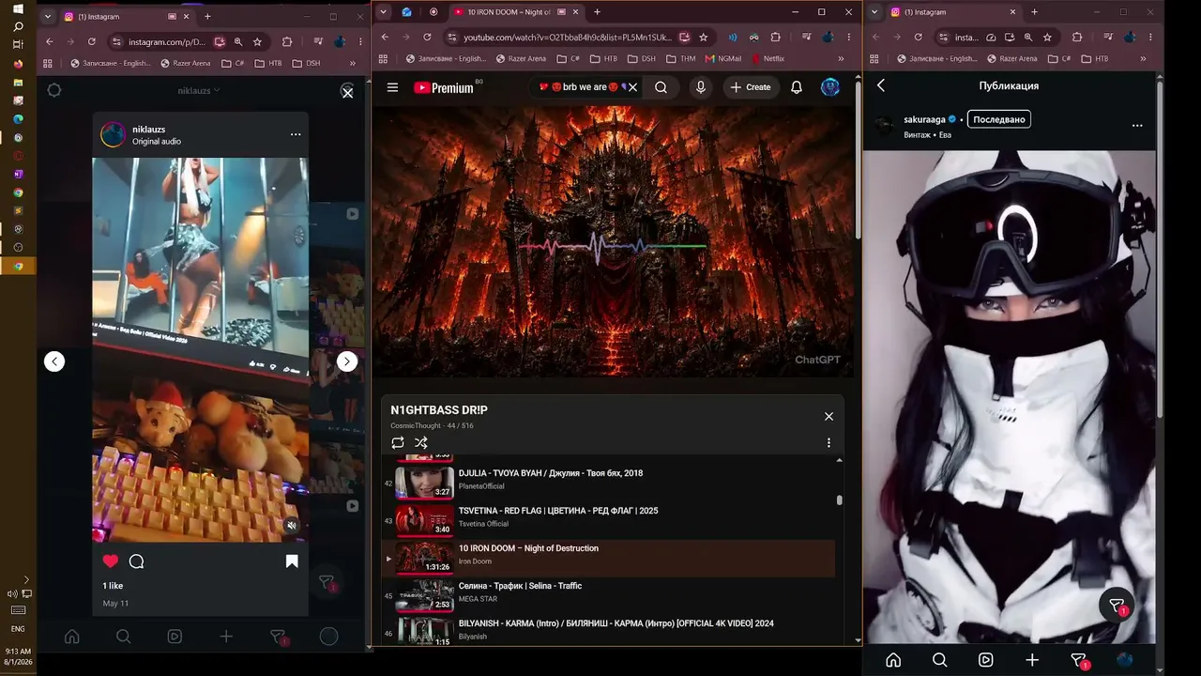Bookmark the YouTube page with the star icon
This screenshot has width=1201, height=676.
click(703, 37)
